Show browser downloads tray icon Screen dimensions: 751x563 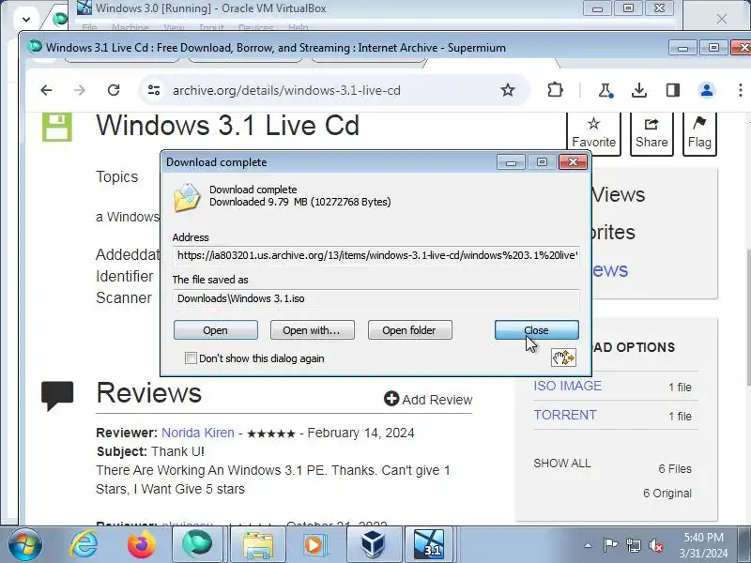pos(639,90)
